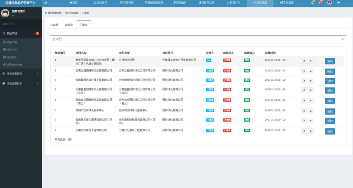This screenshot has width=353, height=188.
Task: Expand 绿色图章验收 sidebar menu
Action: click(x=21, y=84)
